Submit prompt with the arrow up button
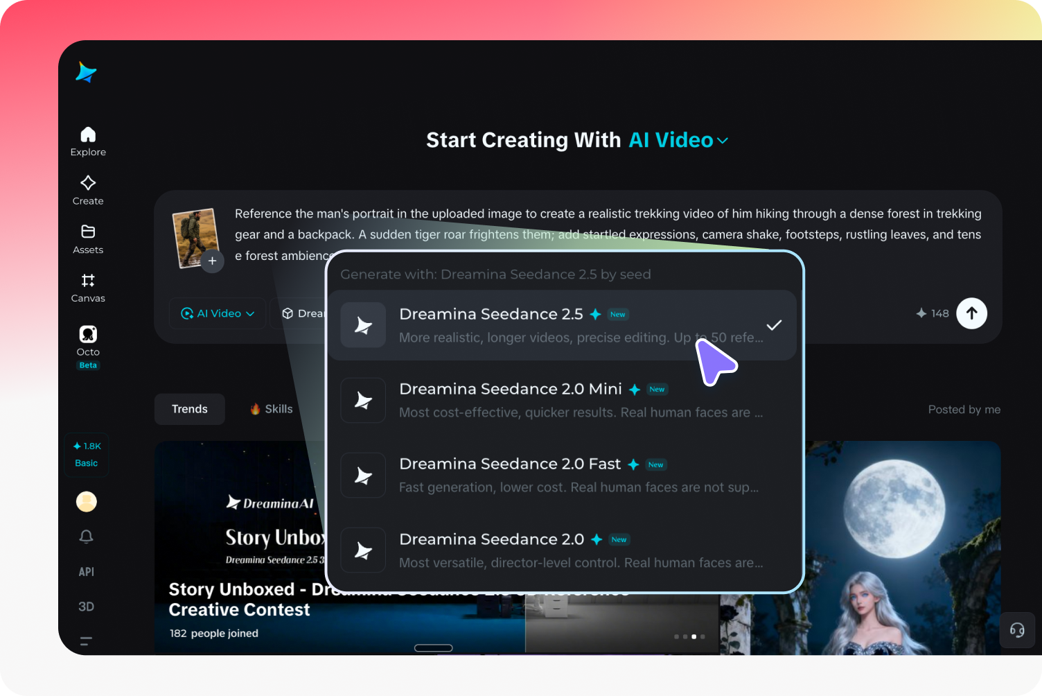1042x696 pixels. coord(972,313)
